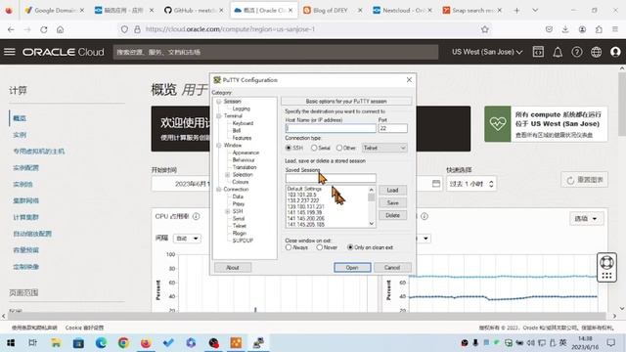Open File Explorer from the taskbar

click(x=56, y=343)
